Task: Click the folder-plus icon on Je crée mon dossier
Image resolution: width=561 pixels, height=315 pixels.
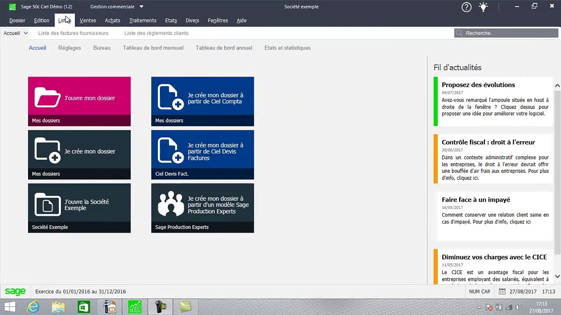Action: coord(47,150)
